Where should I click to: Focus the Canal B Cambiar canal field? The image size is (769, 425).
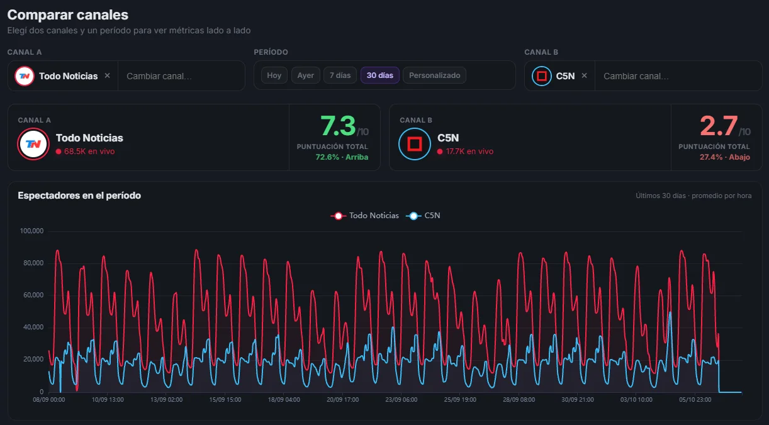(677, 76)
